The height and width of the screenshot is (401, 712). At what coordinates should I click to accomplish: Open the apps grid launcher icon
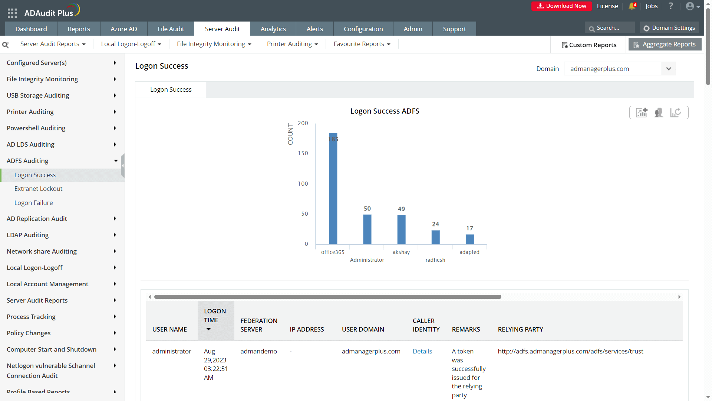(x=12, y=13)
